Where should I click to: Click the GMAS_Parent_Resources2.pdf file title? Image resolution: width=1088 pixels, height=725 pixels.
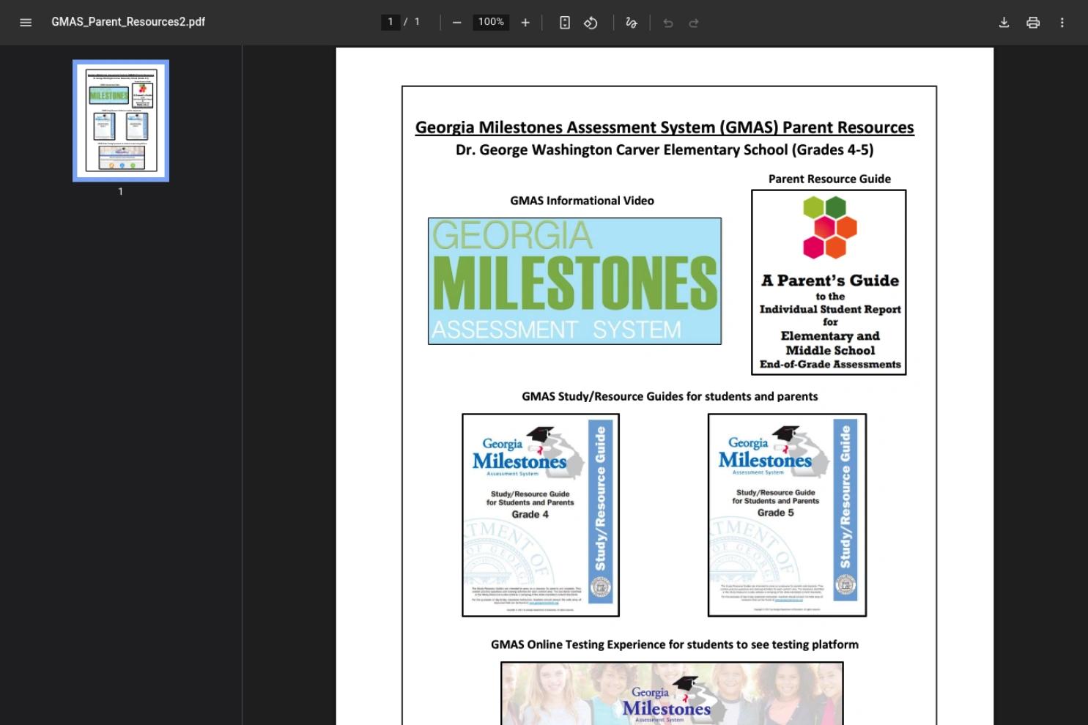click(x=128, y=22)
